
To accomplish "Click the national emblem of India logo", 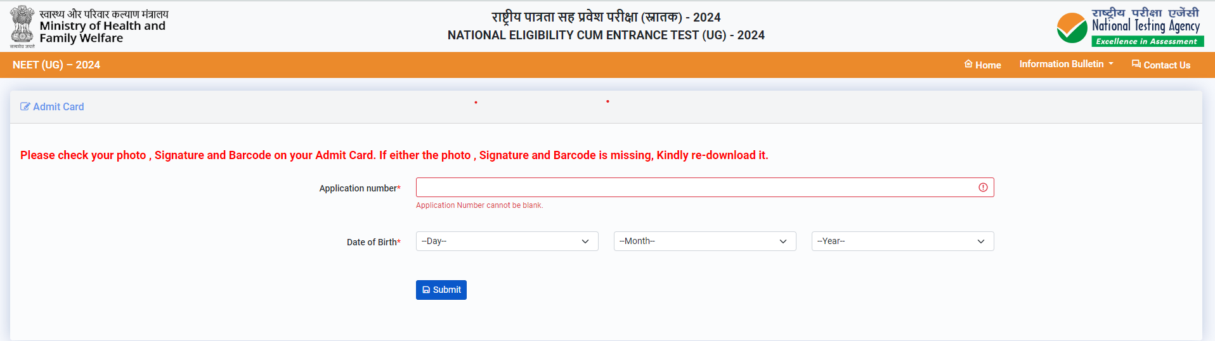I will click(22, 26).
